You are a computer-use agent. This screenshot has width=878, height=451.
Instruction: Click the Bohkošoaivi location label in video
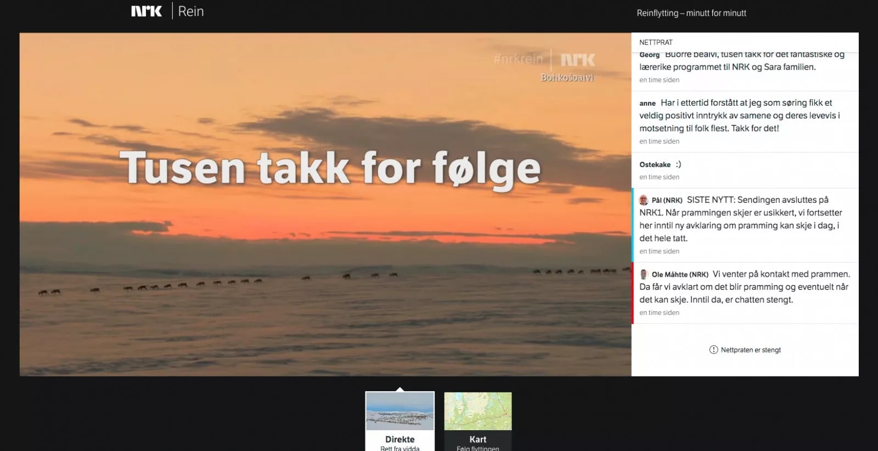[x=567, y=78]
